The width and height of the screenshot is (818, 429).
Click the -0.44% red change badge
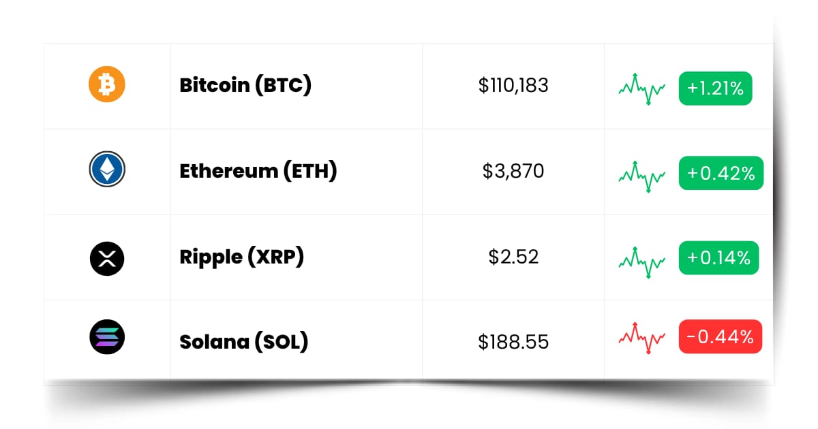pyautogui.click(x=721, y=336)
